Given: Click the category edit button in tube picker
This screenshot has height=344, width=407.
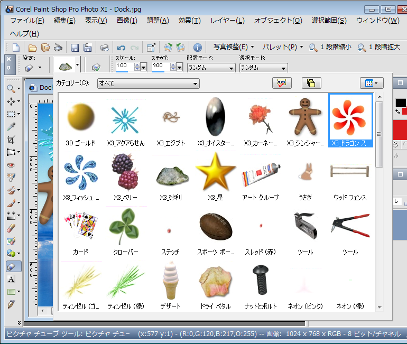Looking at the screenshot, I should click(x=282, y=83).
